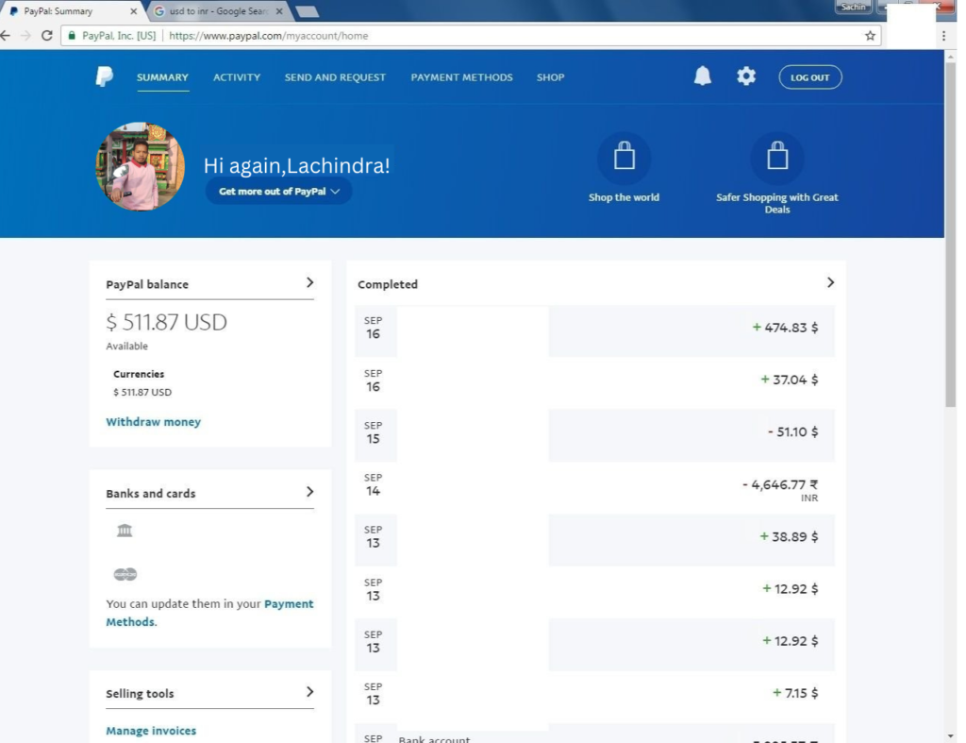Image resolution: width=966 pixels, height=743 pixels.
Task: Open the Shop menu item
Action: point(550,77)
